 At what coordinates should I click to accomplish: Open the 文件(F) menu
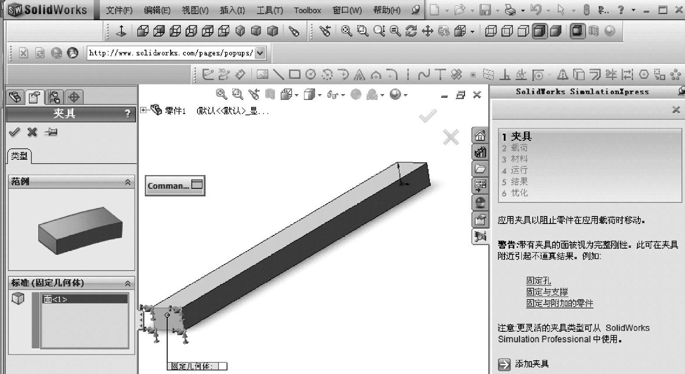click(119, 10)
